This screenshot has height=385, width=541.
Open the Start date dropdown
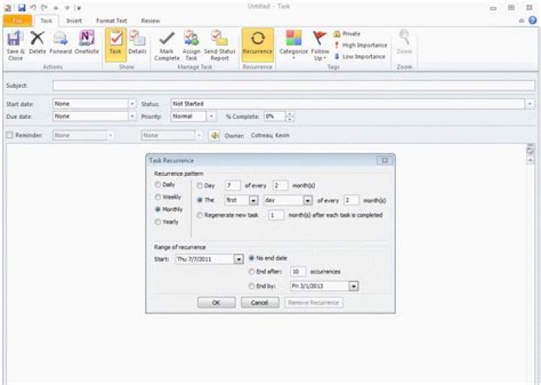131,104
